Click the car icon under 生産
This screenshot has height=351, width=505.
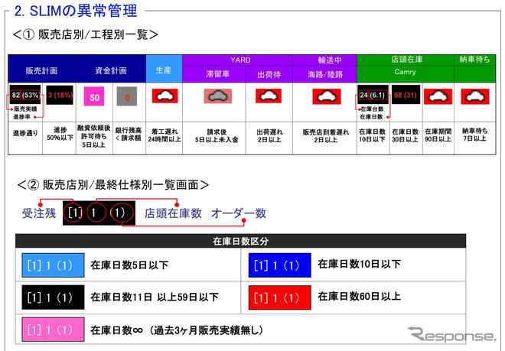(x=165, y=96)
